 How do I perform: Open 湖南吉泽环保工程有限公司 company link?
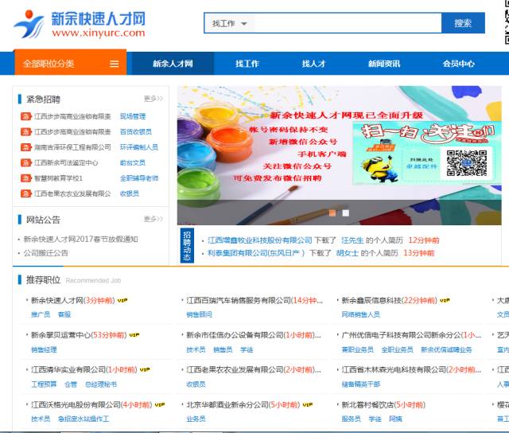(72, 147)
